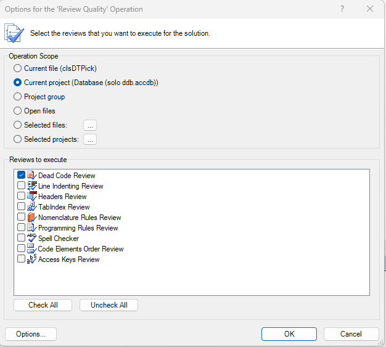Viewport: 386px width, 347px height.
Task: Click the Headers Review icon
Action: pyautogui.click(x=31, y=197)
